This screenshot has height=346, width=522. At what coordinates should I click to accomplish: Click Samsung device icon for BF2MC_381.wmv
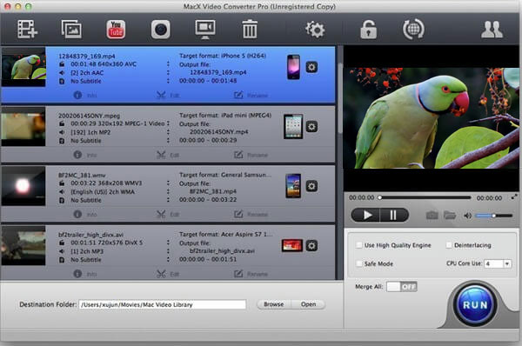point(293,186)
